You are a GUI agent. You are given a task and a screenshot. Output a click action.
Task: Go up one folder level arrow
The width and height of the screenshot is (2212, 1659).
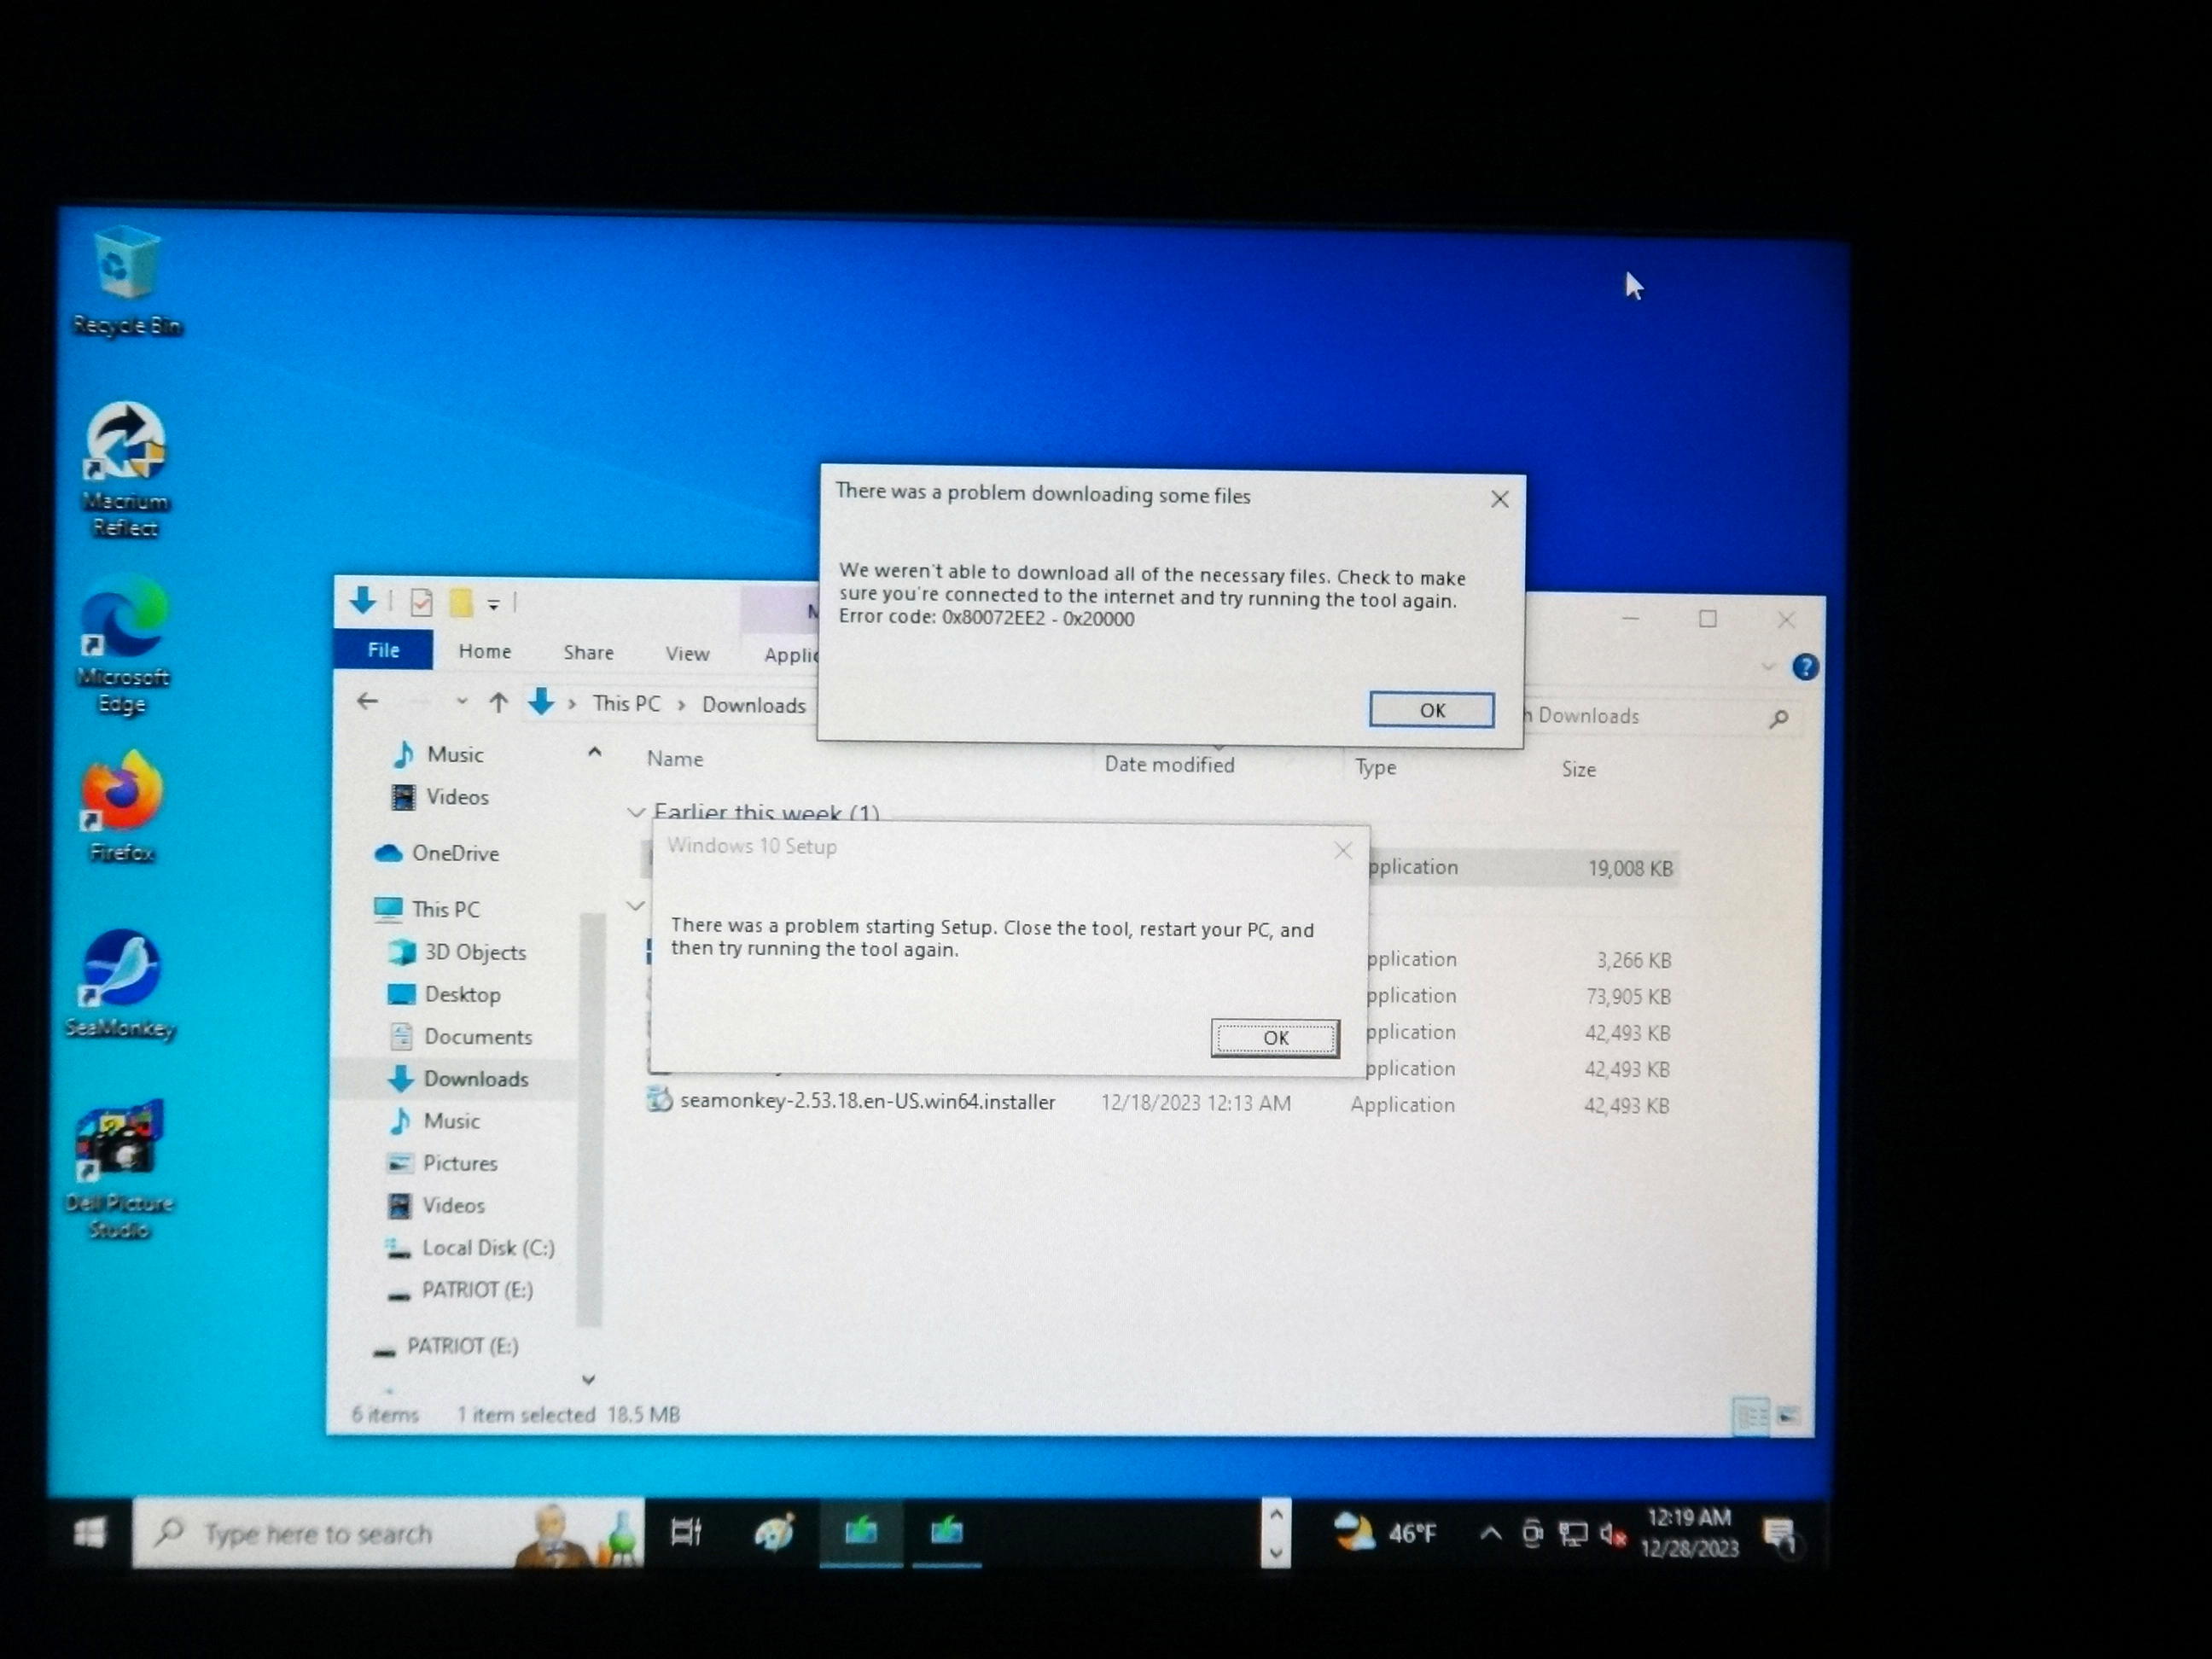[498, 702]
